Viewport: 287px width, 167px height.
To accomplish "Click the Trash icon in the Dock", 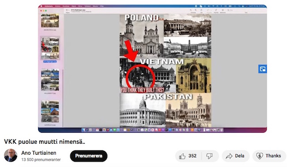I will coord(222,130).
